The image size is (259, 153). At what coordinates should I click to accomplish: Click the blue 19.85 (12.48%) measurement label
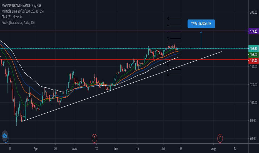pos(201,24)
